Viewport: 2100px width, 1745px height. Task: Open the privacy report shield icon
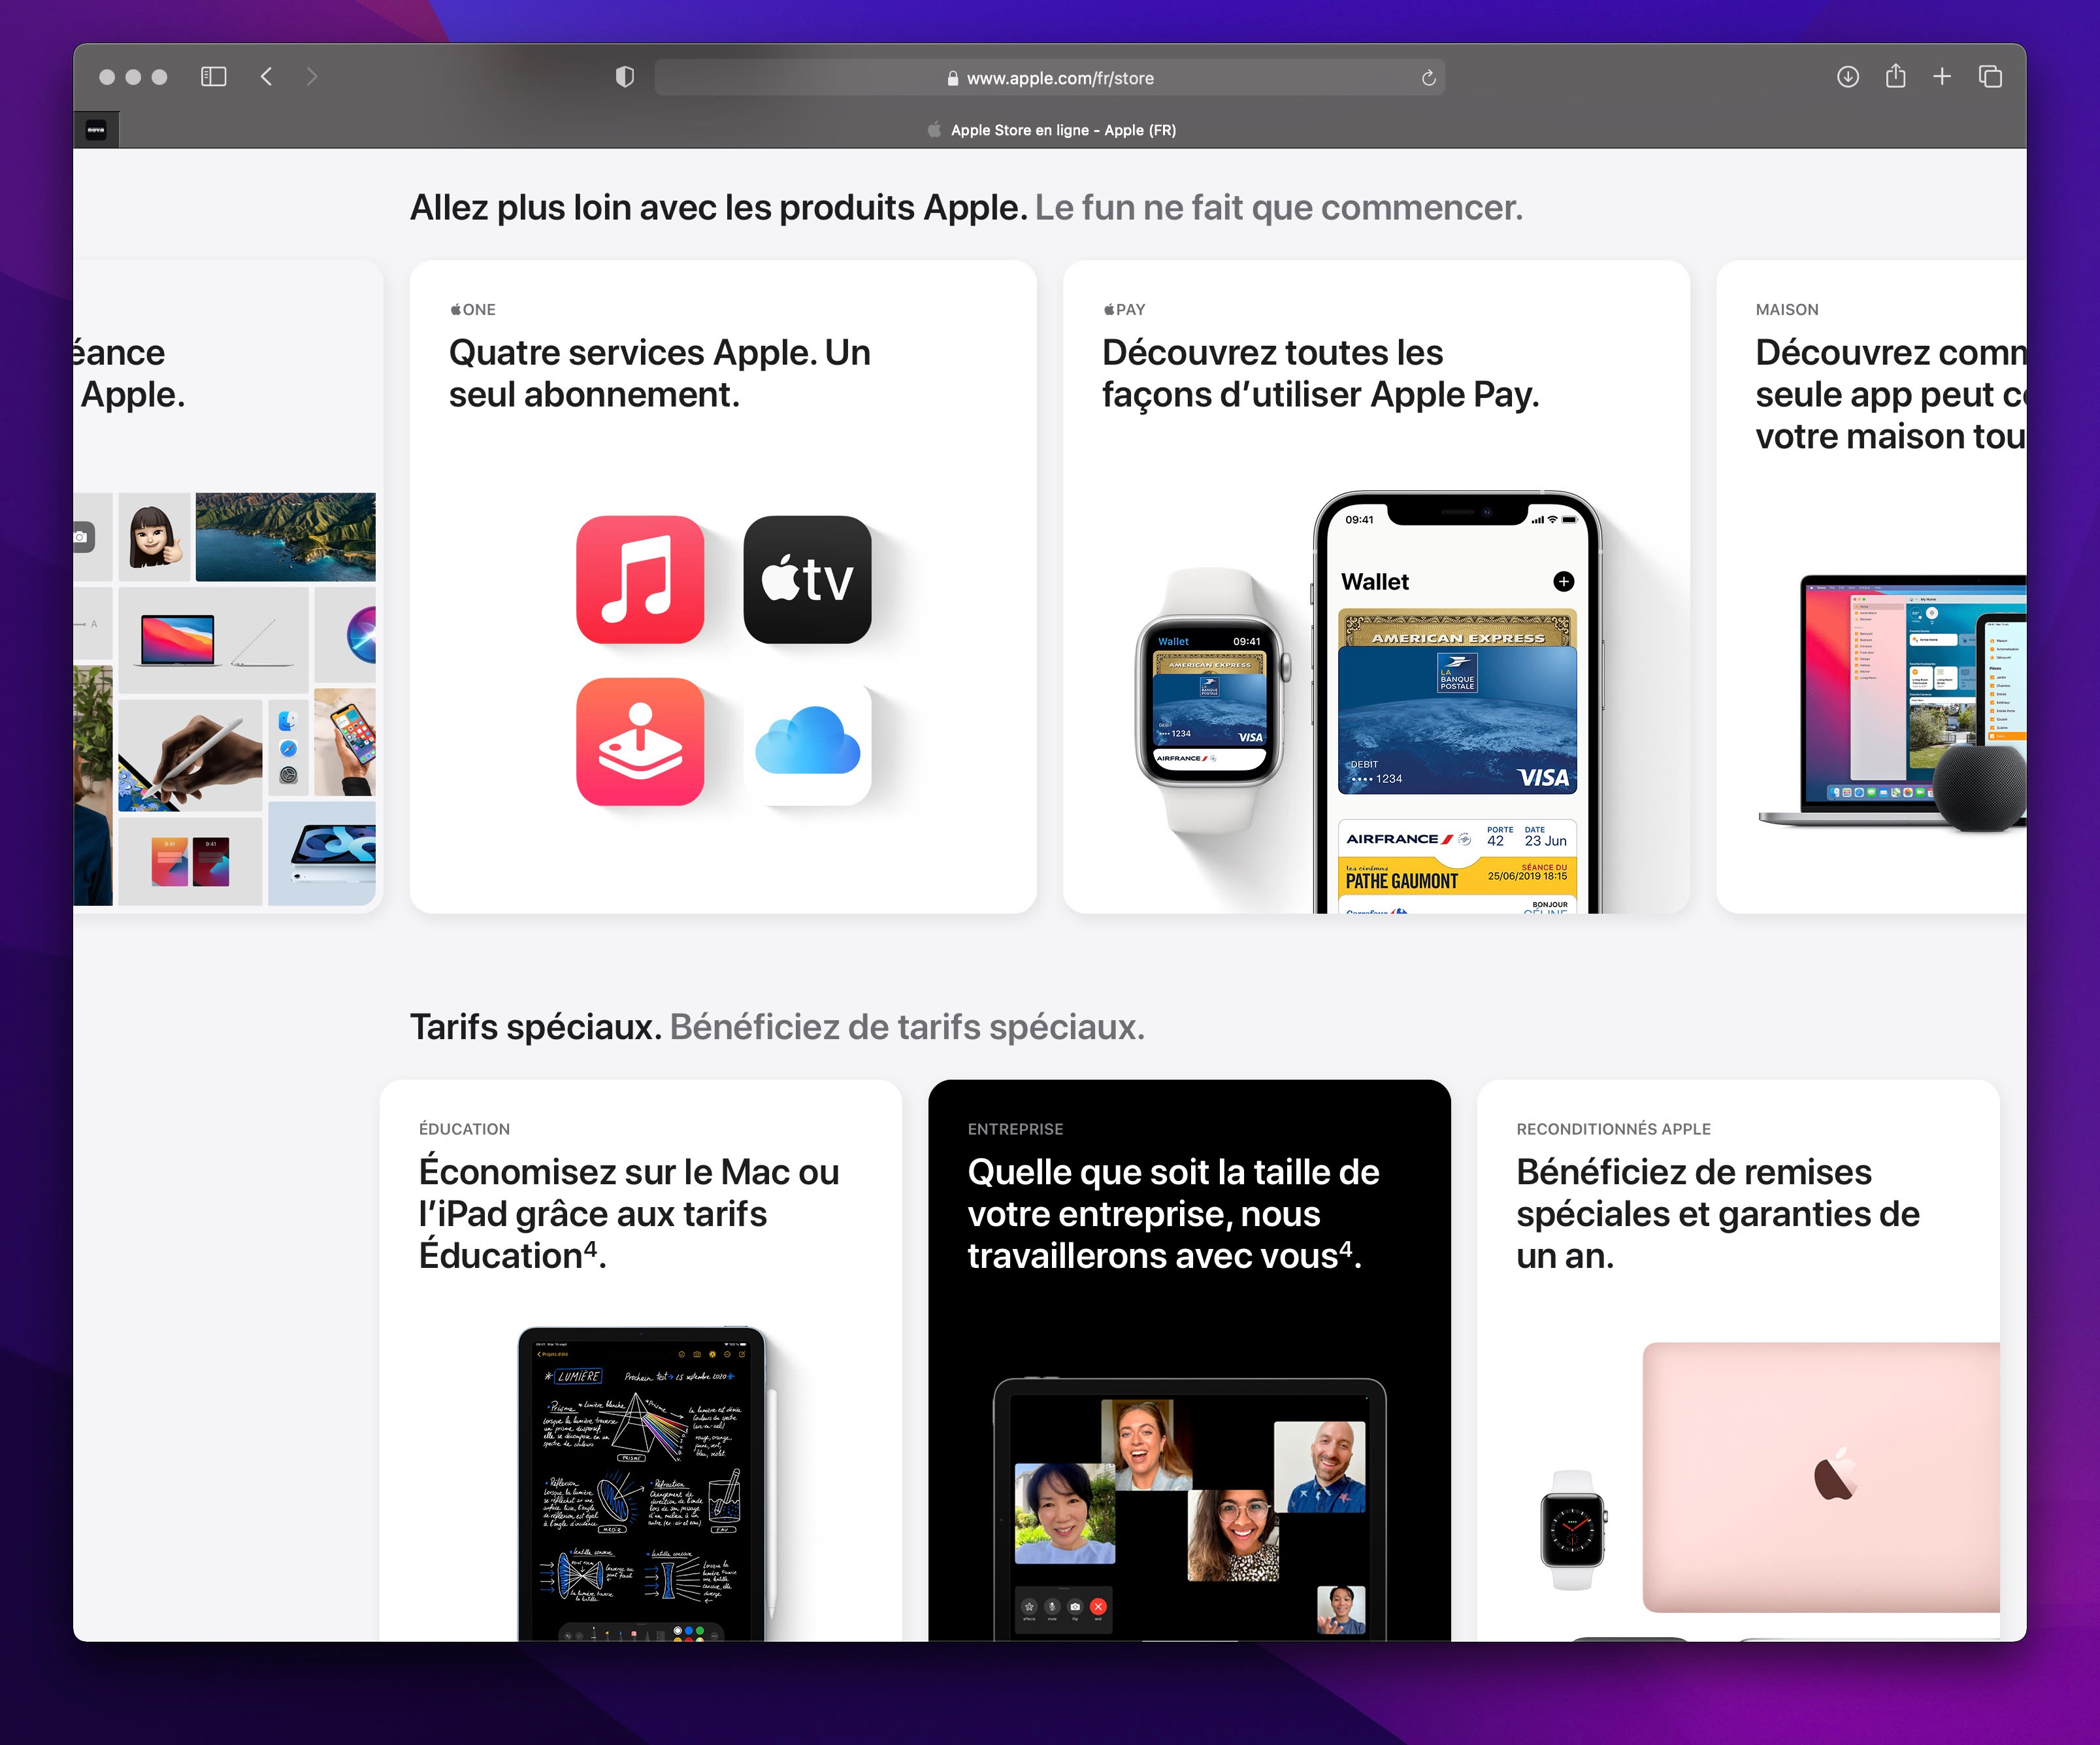tap(625, 77)
